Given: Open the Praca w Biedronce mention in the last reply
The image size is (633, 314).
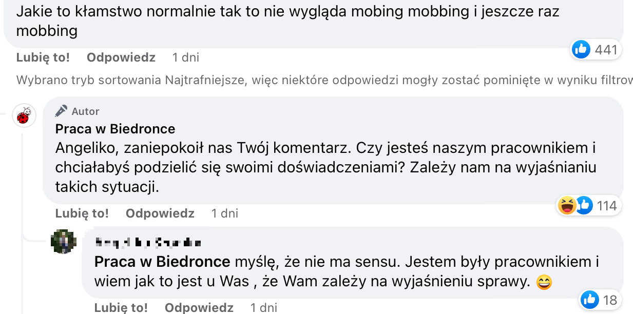Looking at the screenshot, I should [162, 262].
